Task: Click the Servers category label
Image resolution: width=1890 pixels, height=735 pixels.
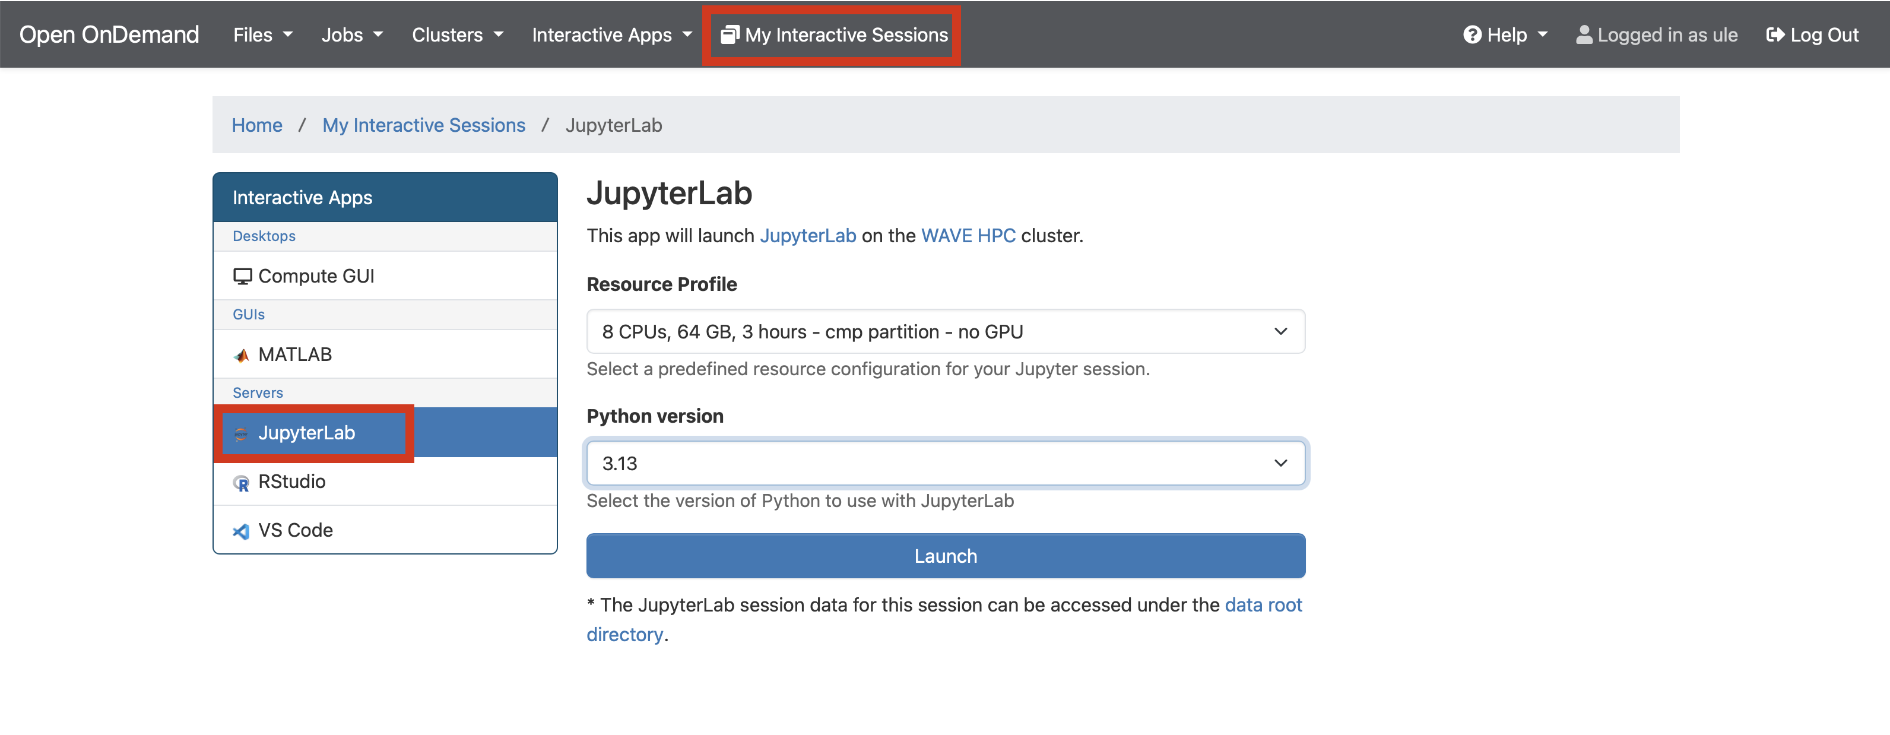Action: 258,393
